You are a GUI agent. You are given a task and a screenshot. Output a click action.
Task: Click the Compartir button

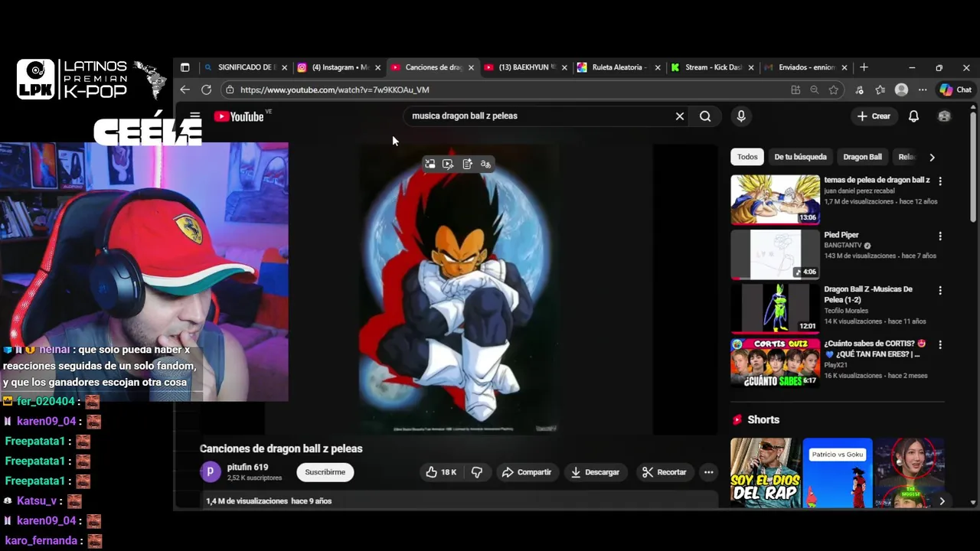(526, 472)
